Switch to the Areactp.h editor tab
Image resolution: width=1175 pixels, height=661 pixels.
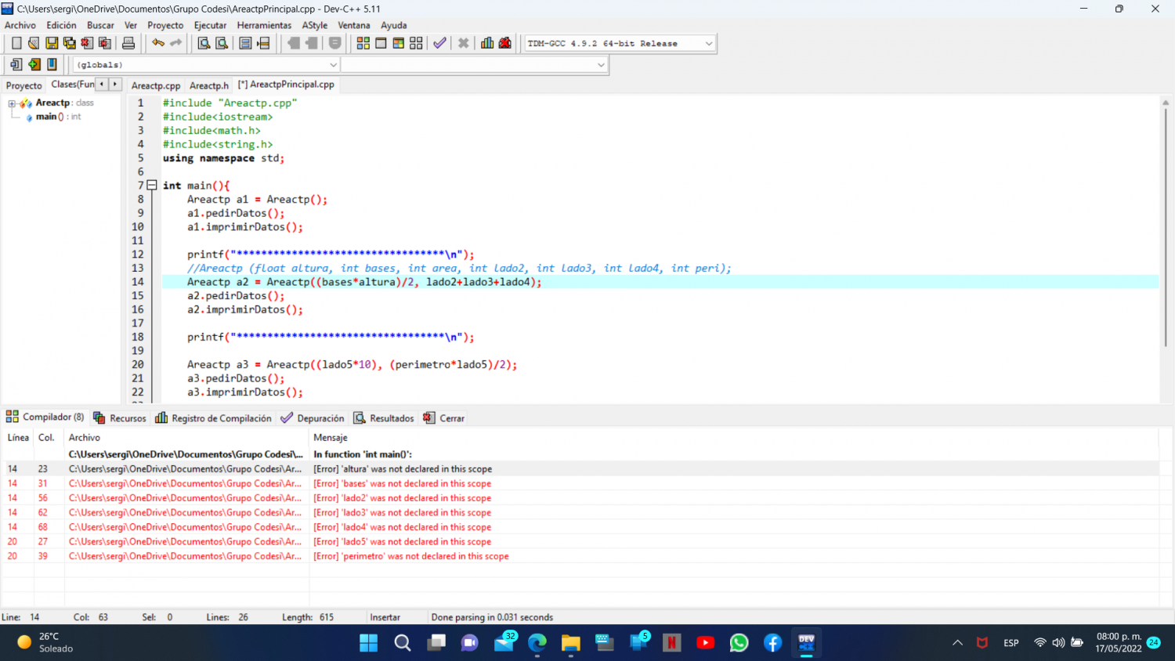coord(209,85)
